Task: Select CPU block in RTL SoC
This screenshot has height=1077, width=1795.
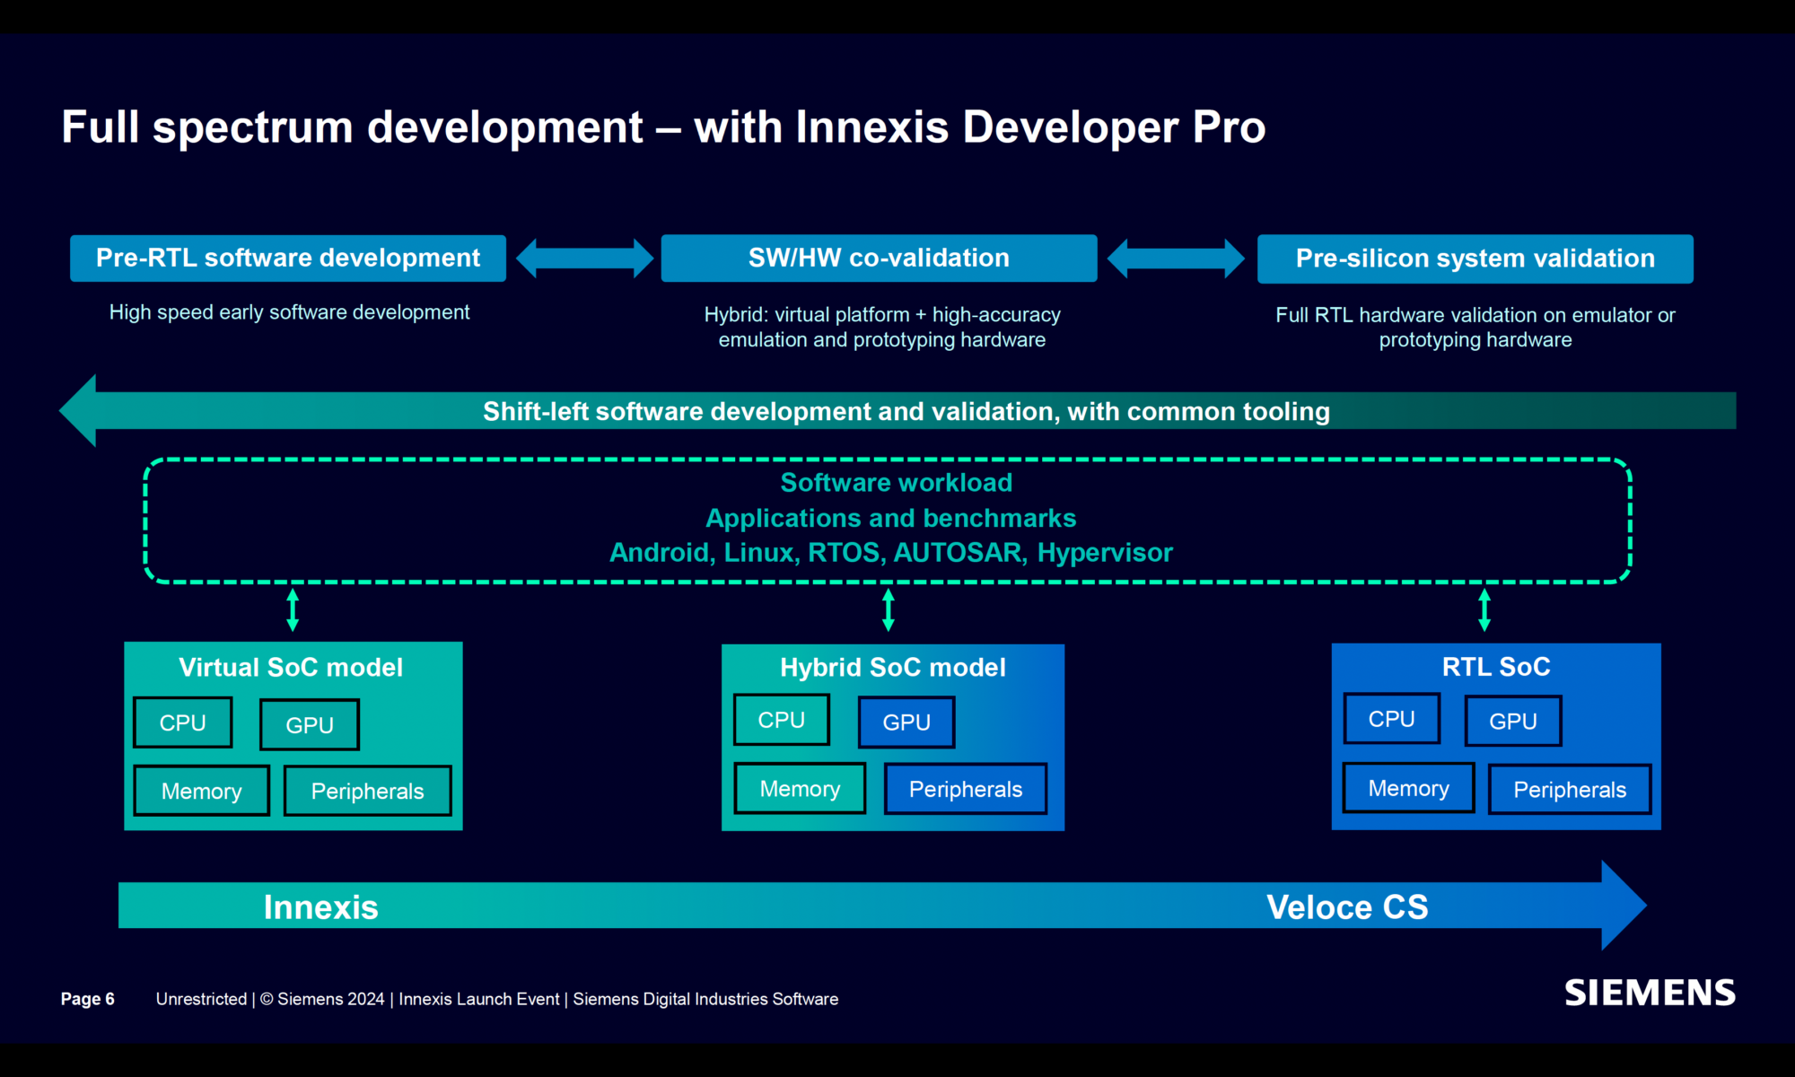Action: pyautogui.click(x=1392, y=719)
